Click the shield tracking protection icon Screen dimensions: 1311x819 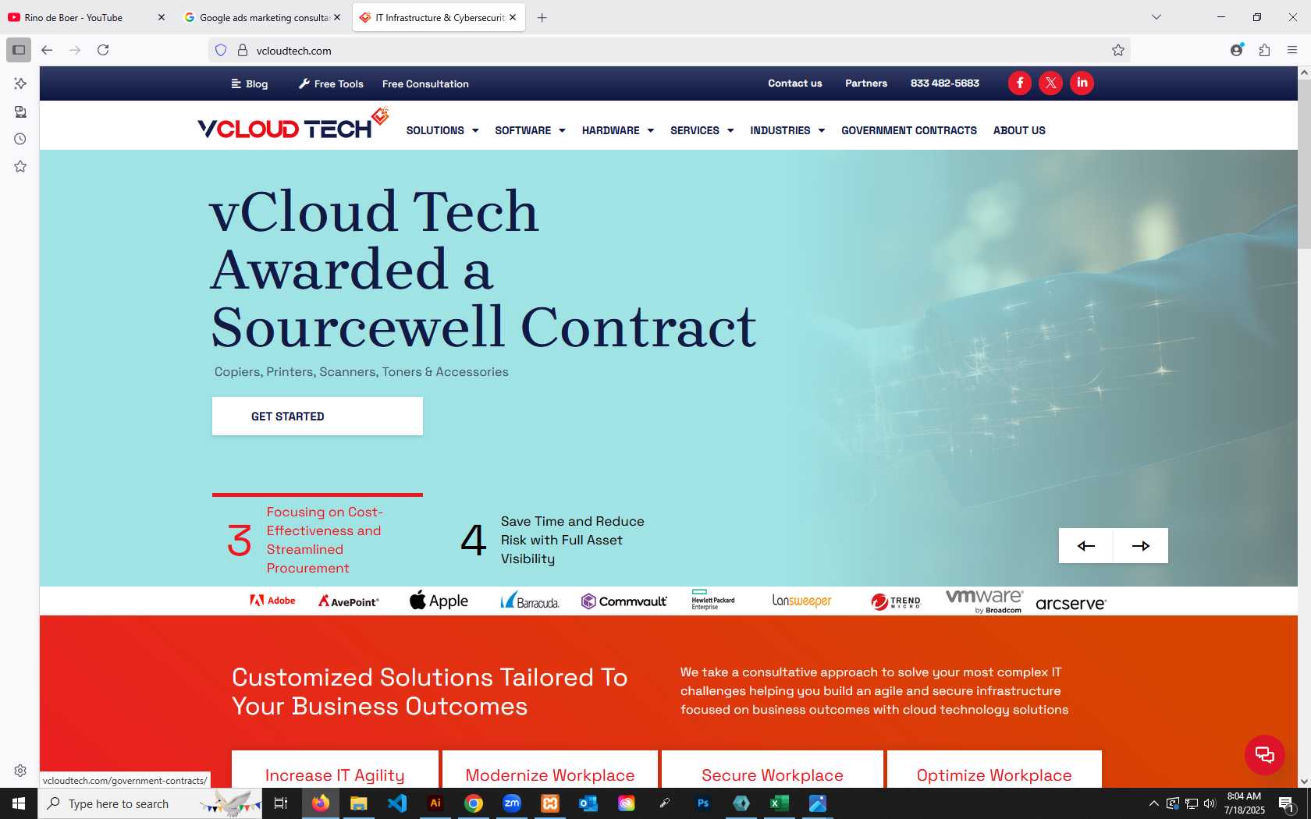[x=221, y=50]
